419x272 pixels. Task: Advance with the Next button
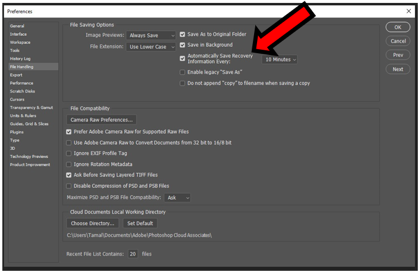[x=398, y=69]
